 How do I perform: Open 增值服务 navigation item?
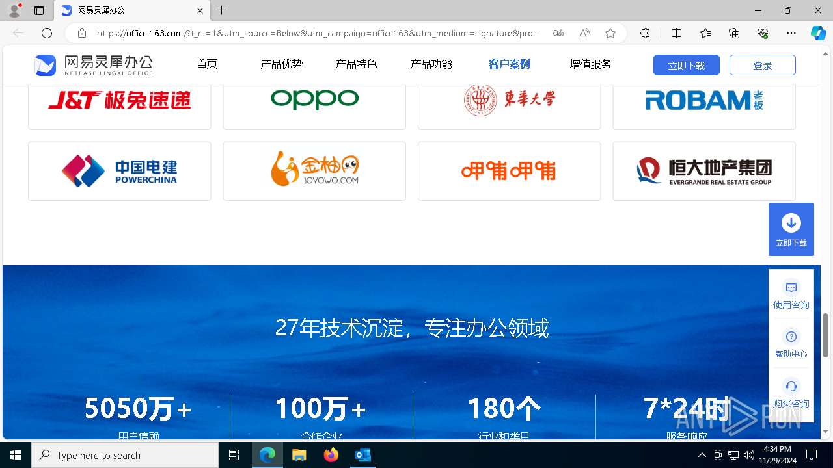click(x=590, y=64)
